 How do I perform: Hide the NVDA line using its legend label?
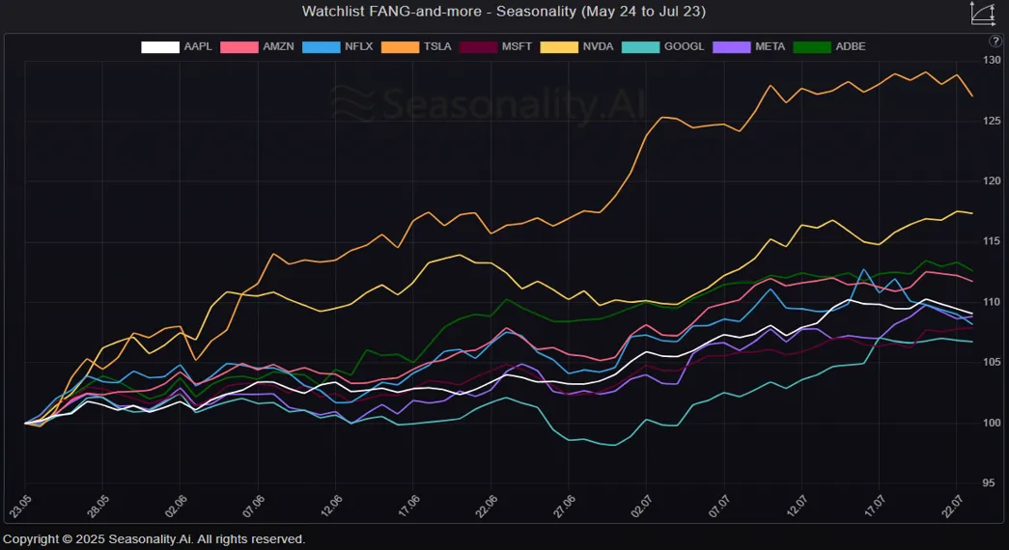click(x=598, y=47)
